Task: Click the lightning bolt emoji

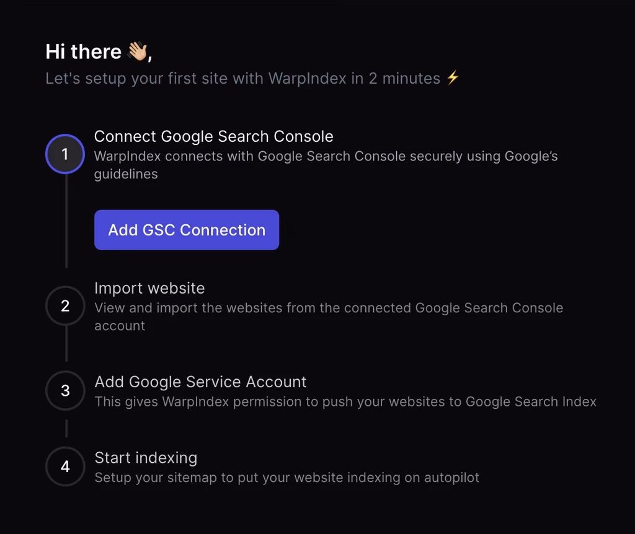Action: pyautogui.click(x=453, y=78)
